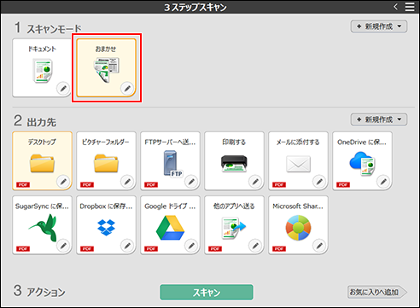This screenshot has width=420, height=308.
Task: Collapse panel with the back chevron
Action: coord(395,7)
